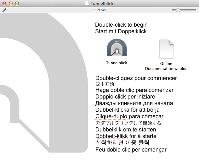Select the Tunnelblick VPN application icon
The width and height of the screenshot is (199, 160).
tap(117, 47)
